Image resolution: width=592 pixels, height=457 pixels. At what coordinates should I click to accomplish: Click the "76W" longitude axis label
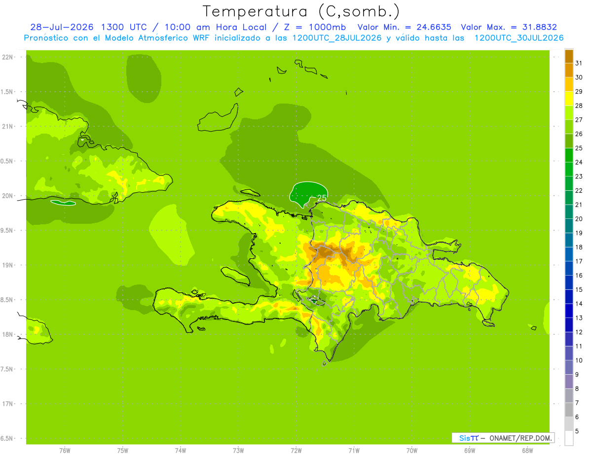pyautogui.click(x=65, y=451)
